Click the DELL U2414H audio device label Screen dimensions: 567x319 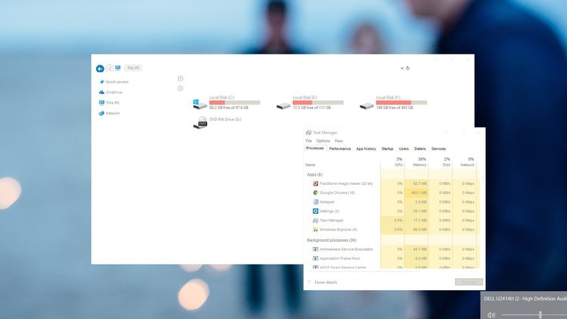coord(525,299)
